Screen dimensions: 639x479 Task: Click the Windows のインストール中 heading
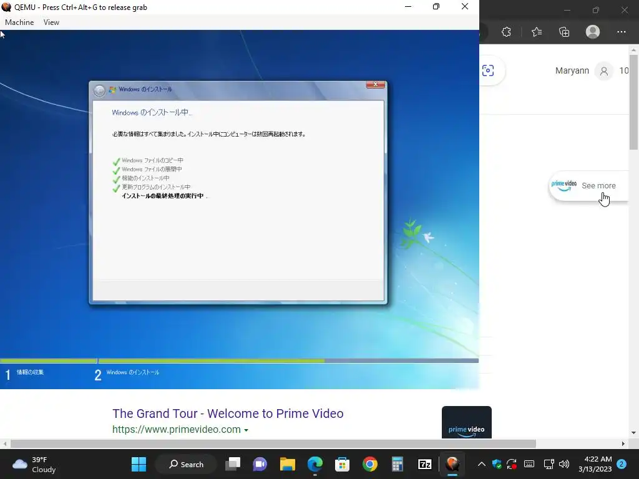pyautogui.click(x=152, y=112)
